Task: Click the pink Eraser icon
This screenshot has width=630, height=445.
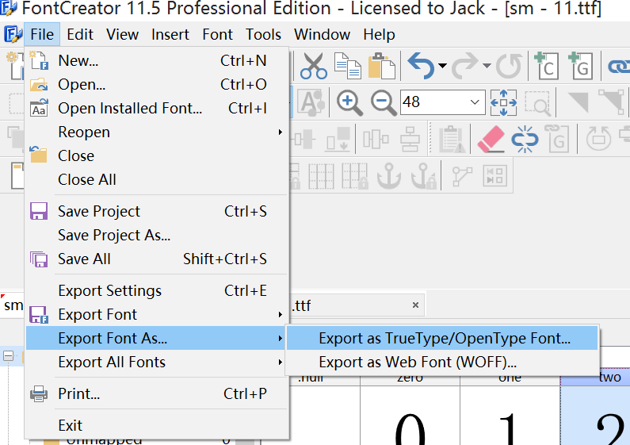Action: coord(491,140)
